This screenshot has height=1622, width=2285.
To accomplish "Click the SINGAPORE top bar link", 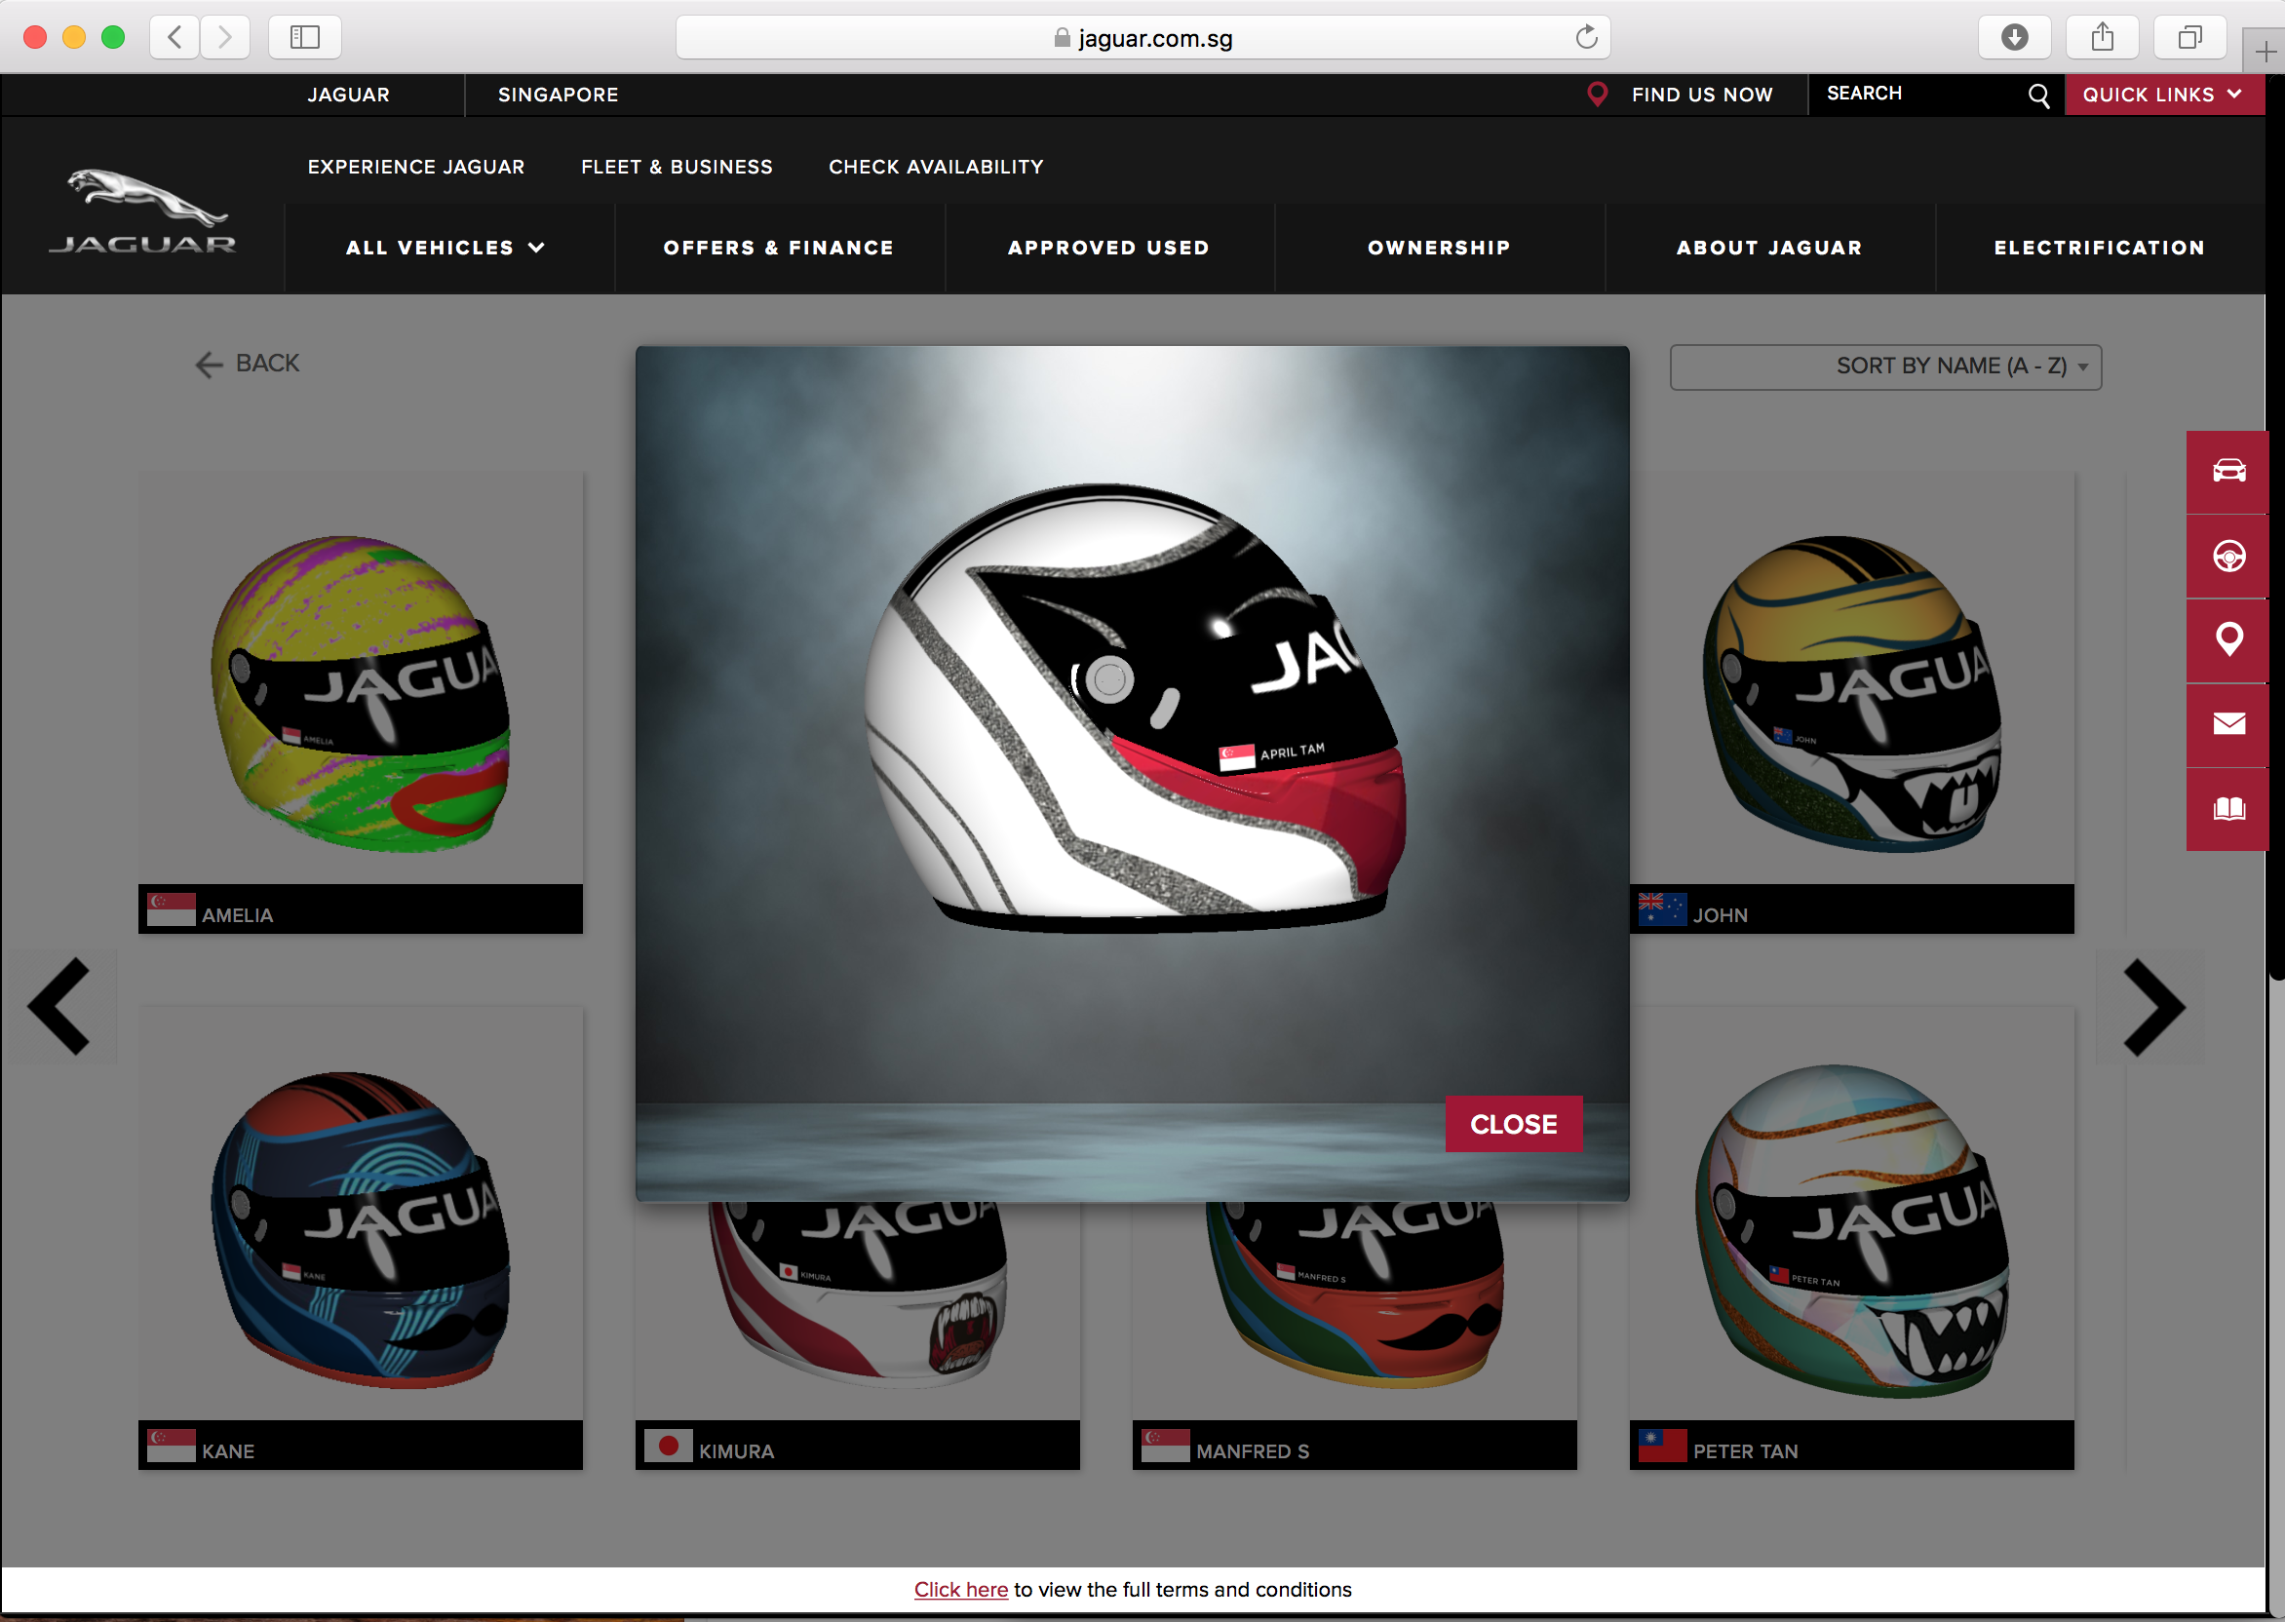I will pos(559,95).
